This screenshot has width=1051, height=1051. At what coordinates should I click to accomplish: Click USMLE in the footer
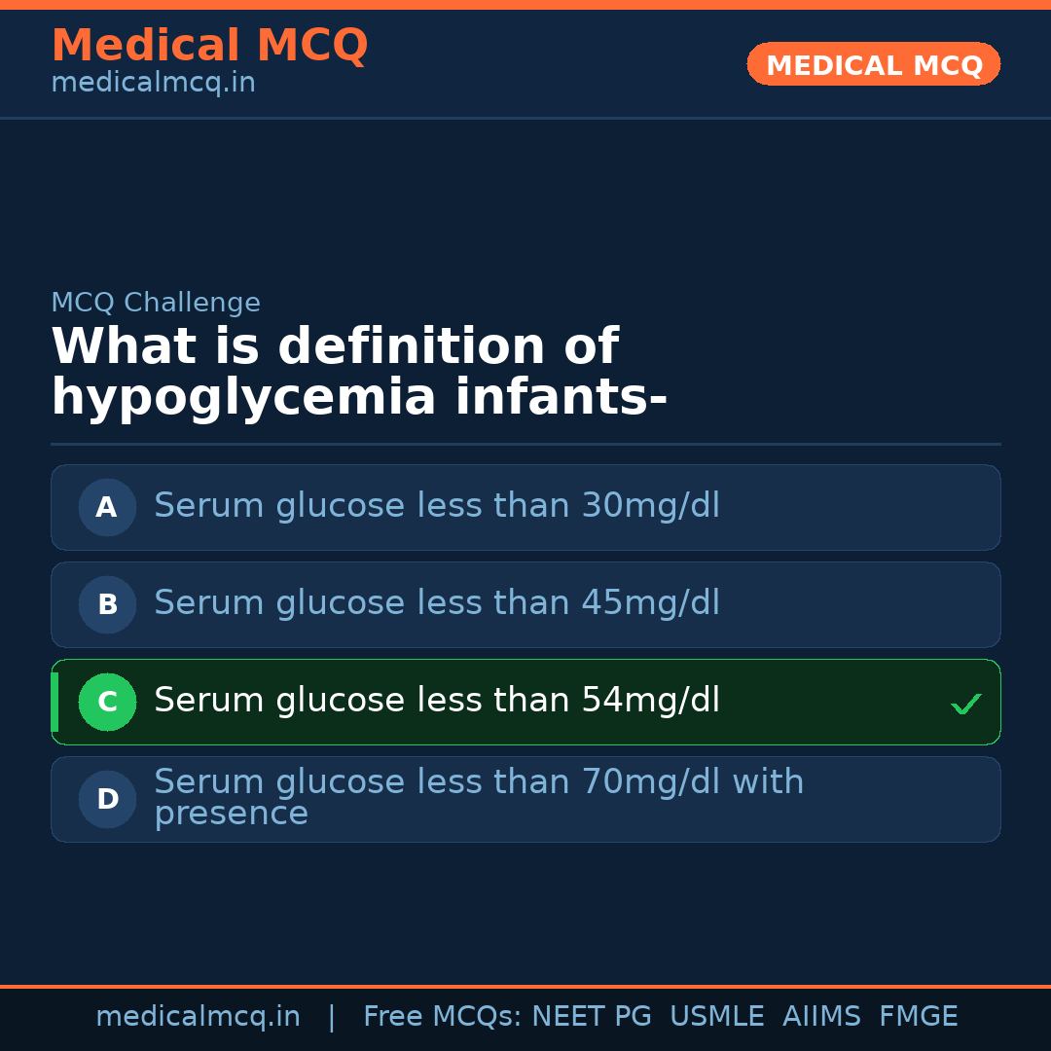click(x=716, y=1017)
